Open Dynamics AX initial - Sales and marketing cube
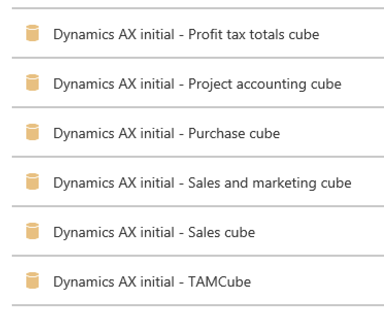 tap(202, 183)
